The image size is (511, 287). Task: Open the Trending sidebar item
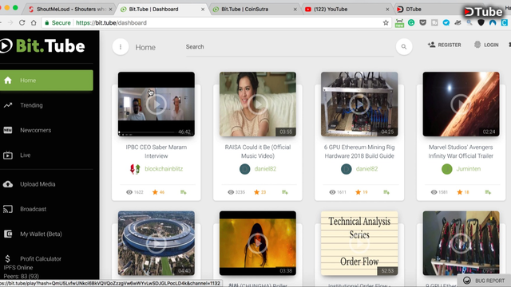click(x=46, y=105)
